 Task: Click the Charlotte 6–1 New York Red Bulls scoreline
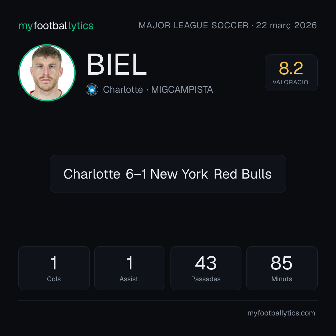(168, 174)
